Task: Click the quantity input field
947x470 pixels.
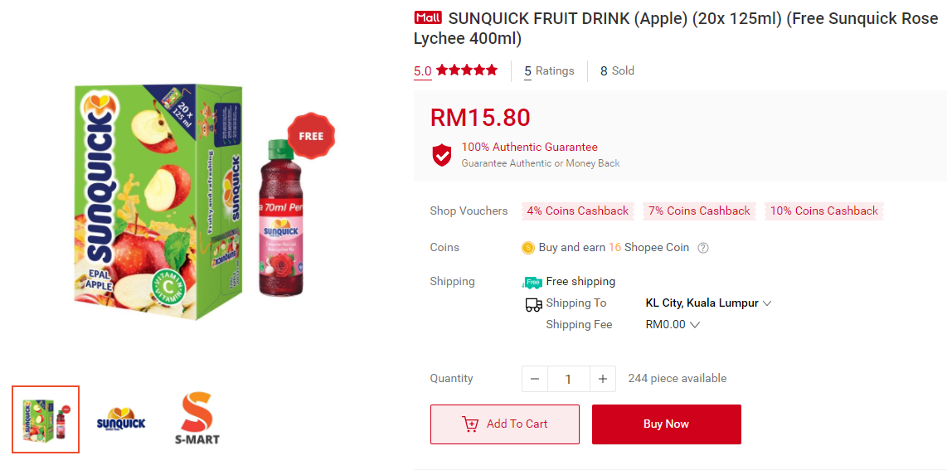Action: pyautogui.click(x=568, y=379)
